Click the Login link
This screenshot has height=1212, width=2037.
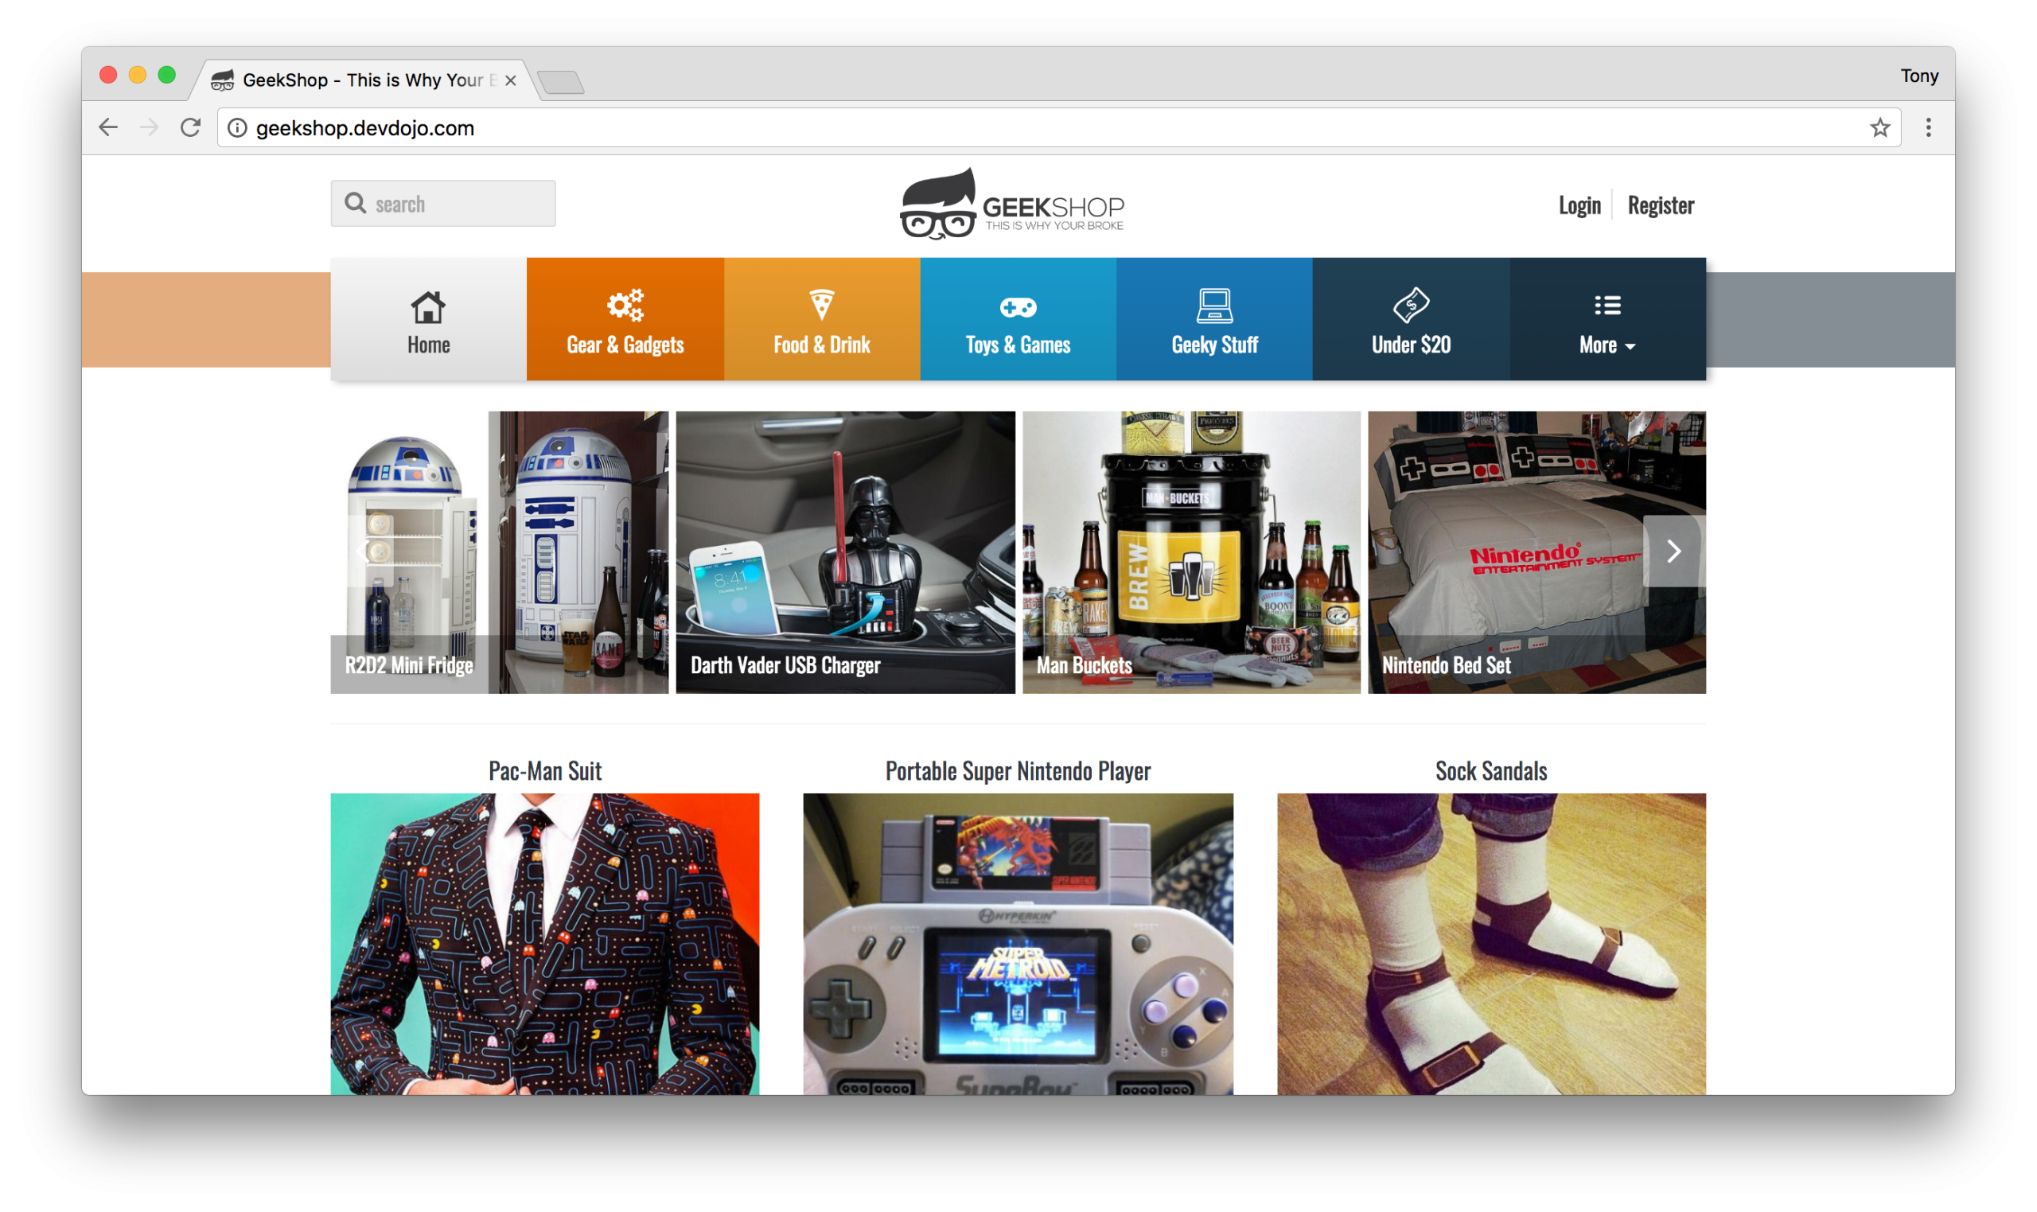coord(1579,205)
